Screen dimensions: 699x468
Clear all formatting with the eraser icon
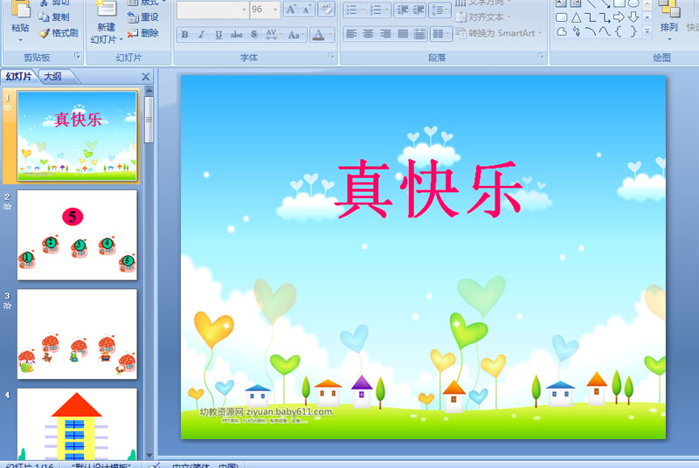[327, 10]
